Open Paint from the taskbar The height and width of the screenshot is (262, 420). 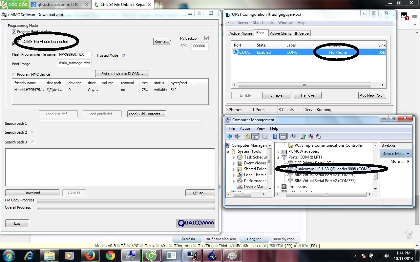pyautogui.click(x=232, y=255)
